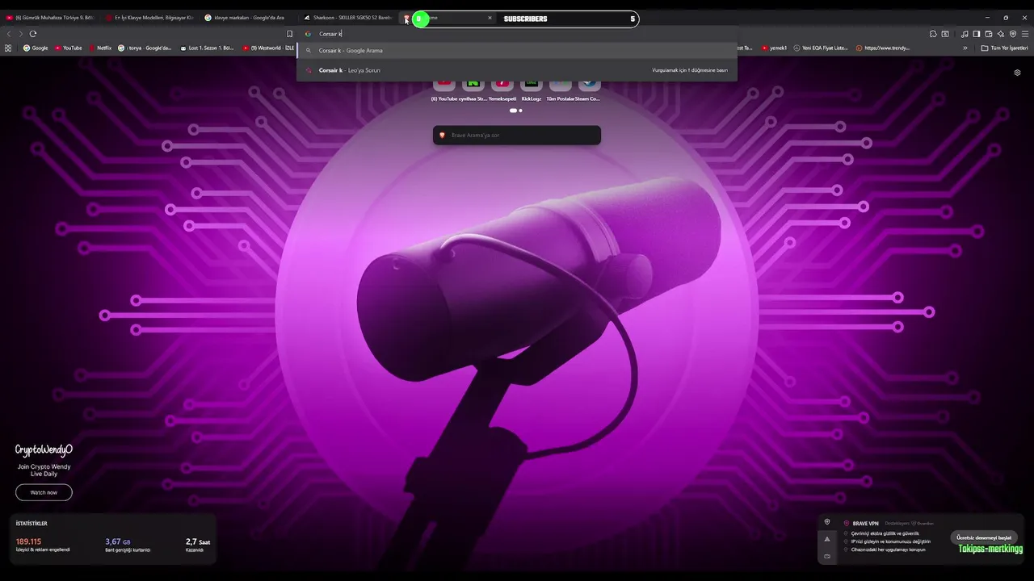Open Leo AI sparkle toolbar icon
This screenshot has width=1034, height=581.
pyautogui.click(x=1001, y=34)
